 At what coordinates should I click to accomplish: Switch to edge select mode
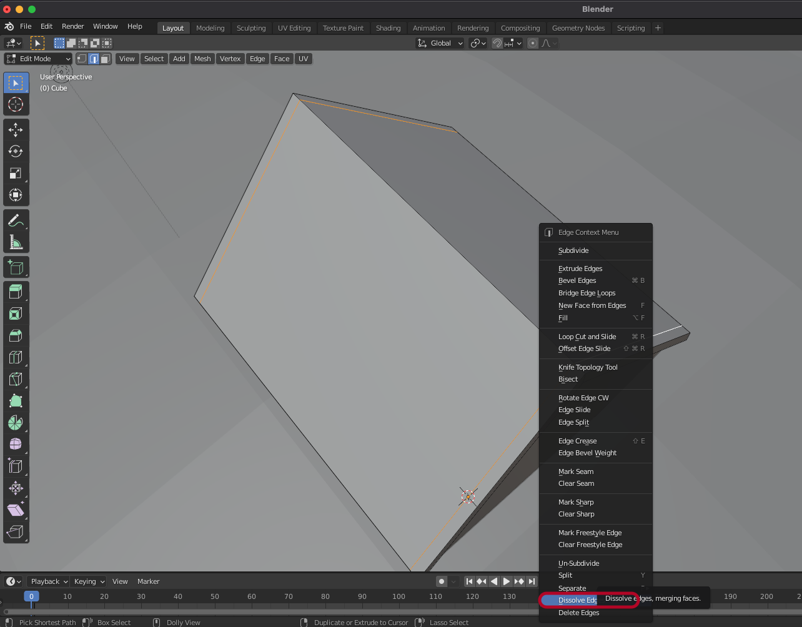tap(94, 59)
